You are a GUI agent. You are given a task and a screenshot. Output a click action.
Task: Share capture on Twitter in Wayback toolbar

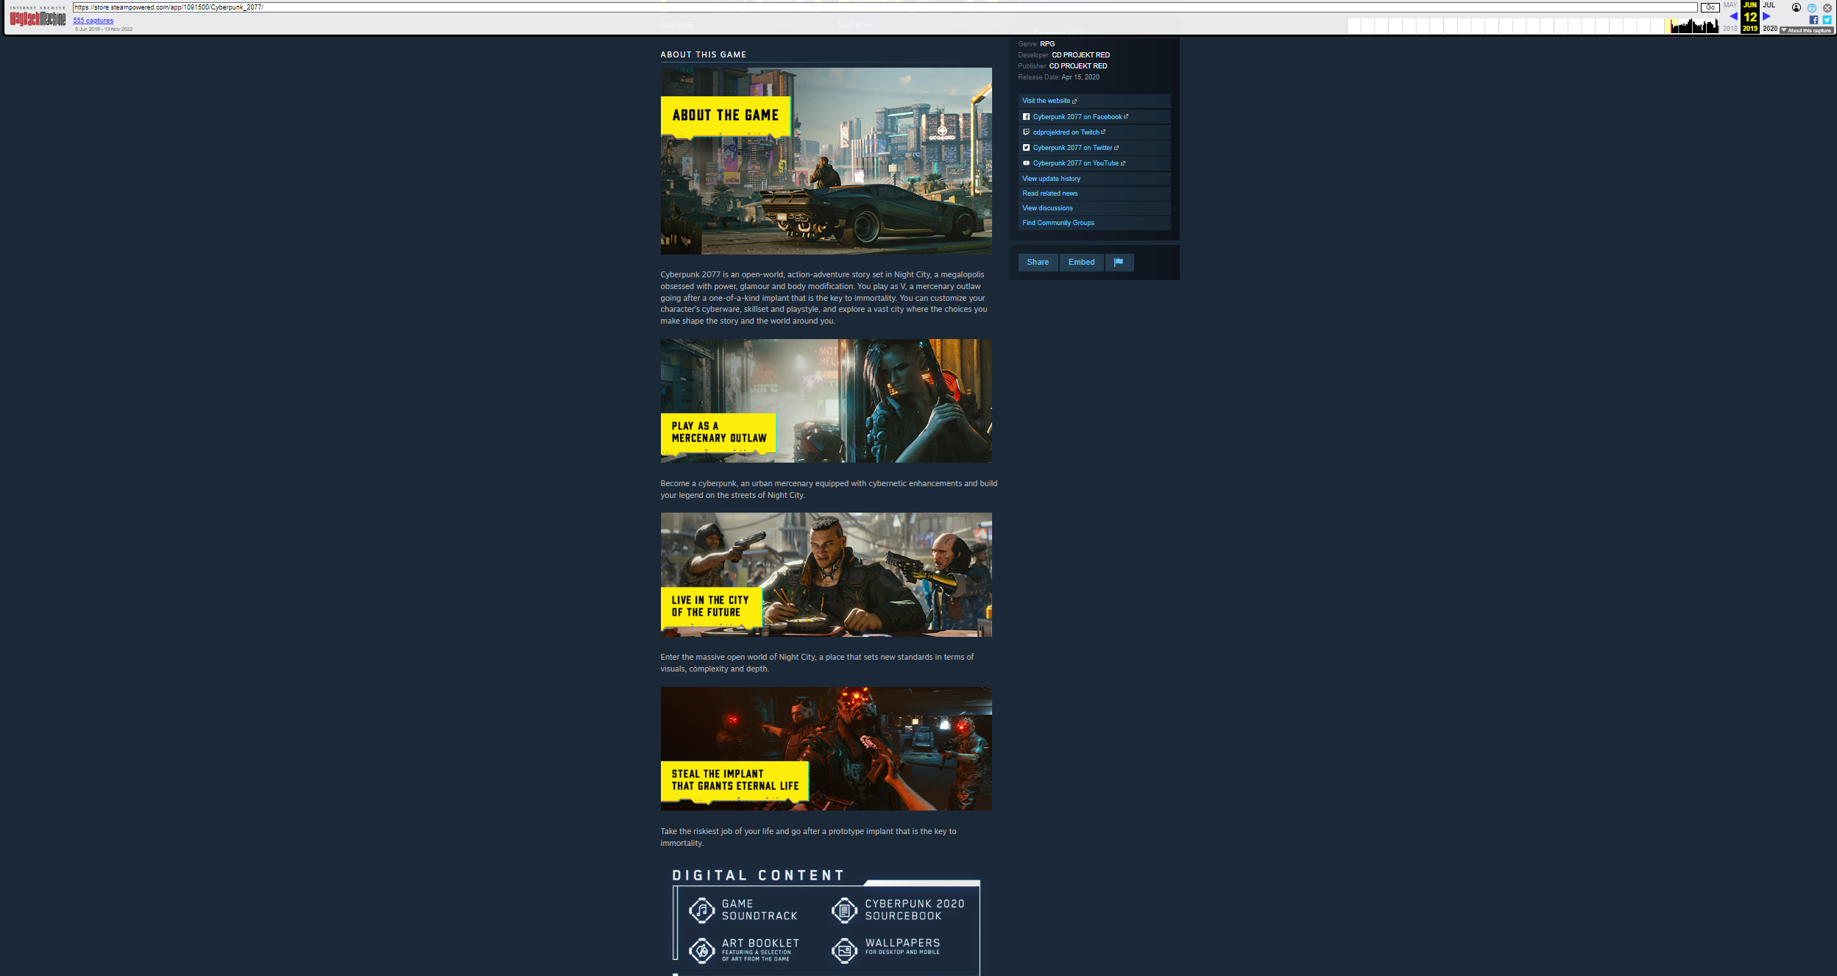tap(1827, 20)
